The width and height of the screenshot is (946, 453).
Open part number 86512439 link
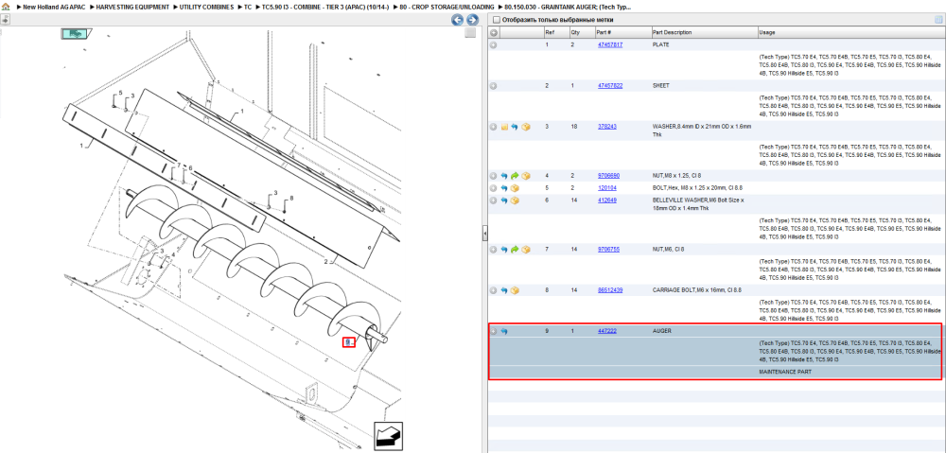pyautogui.click(x=610, y=290)
